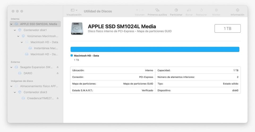Viewport: 255px width, 132px height.
Task: Click the DARIO drive icon
Action: 20,73
